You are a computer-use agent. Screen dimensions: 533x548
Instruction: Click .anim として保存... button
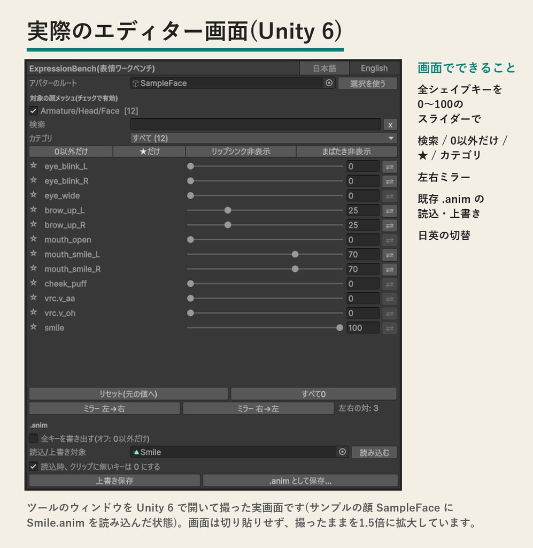300,481
